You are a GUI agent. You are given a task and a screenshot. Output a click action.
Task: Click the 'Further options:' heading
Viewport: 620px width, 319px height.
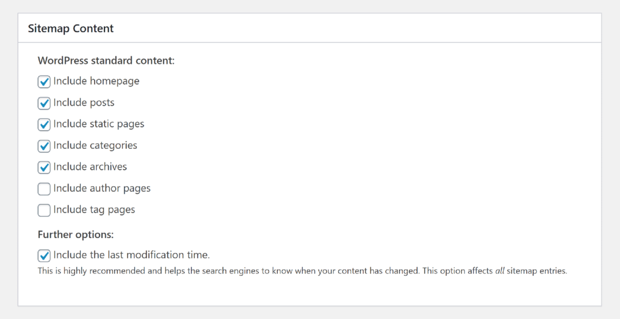[76, 234]
